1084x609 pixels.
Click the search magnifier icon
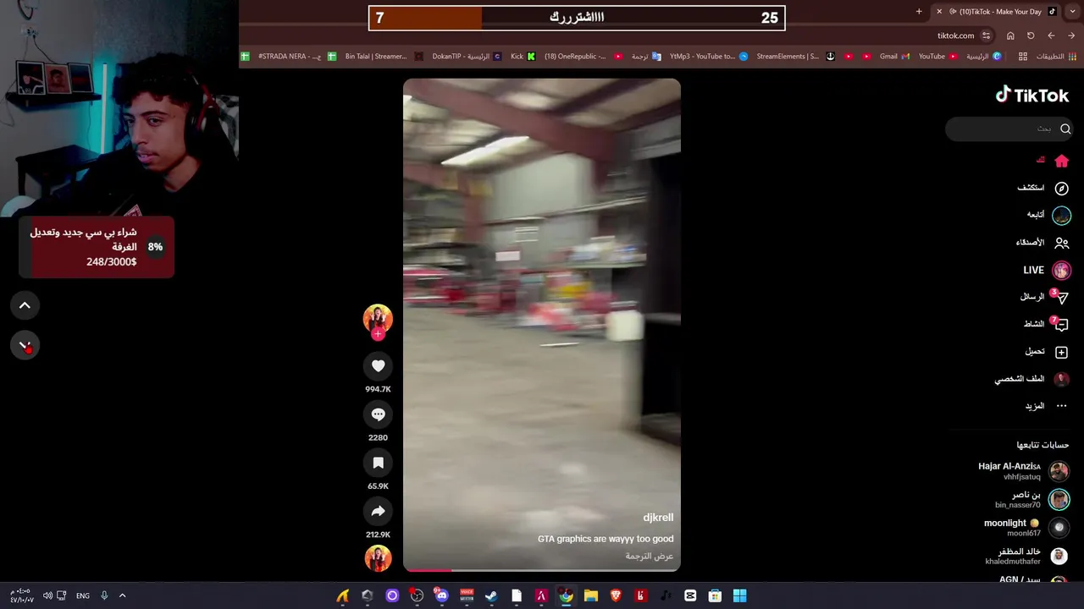(x=1065, y=129)
